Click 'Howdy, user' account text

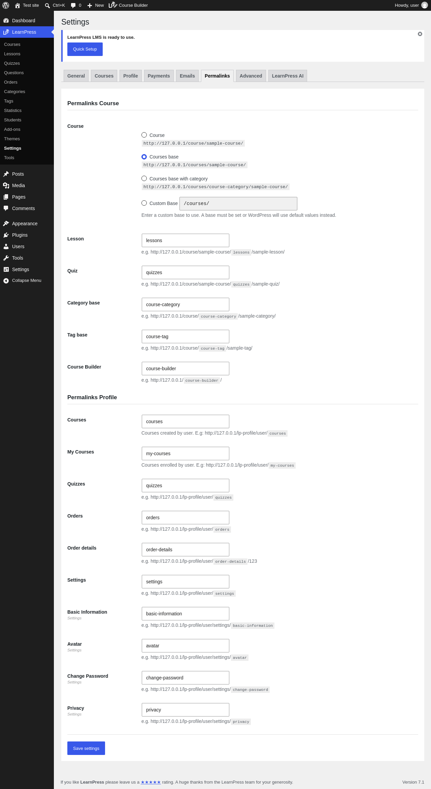[407, 5]
